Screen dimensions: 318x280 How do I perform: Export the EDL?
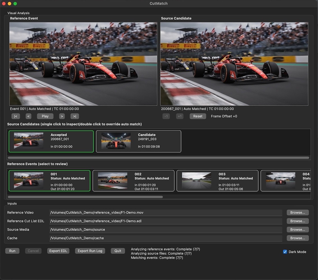[x=58, y=251]
